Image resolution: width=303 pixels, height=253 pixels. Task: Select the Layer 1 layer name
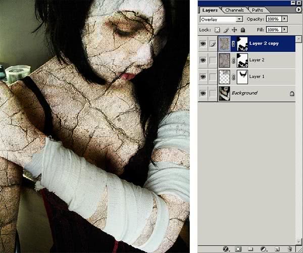click(x=257, y=77)
